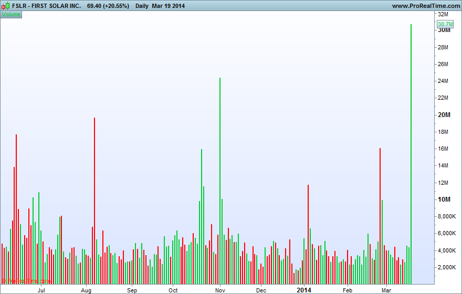Click the 28M axis label
Screen dimensions: 462x294
[x=443, y=47]
